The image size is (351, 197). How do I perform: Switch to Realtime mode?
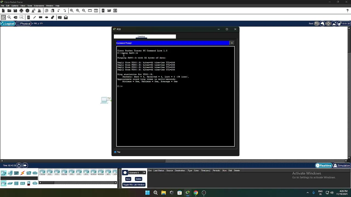(324, 166)
